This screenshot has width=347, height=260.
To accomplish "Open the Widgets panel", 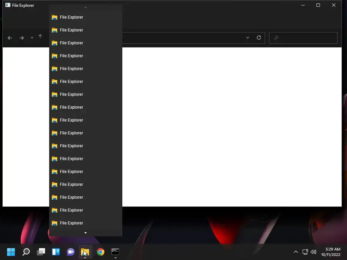I will coord(56,252).
